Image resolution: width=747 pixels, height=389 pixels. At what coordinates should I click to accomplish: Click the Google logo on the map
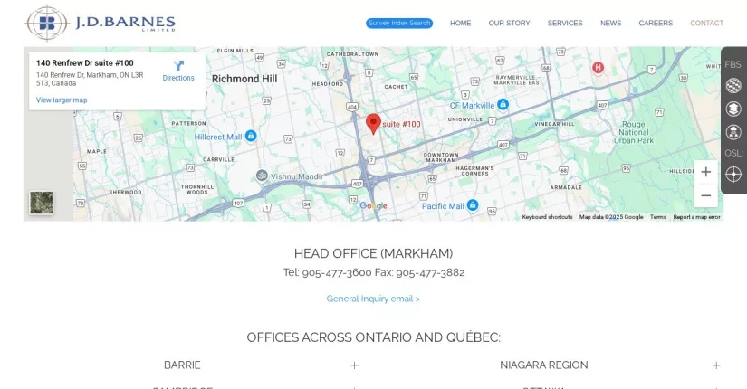(x=373, y=205)
